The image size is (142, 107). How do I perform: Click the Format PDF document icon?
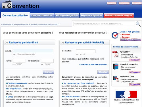[x=116, y=54]
